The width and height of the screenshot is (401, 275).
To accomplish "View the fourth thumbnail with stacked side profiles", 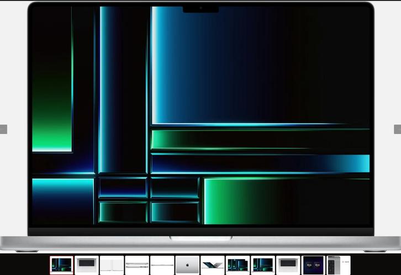I will coord(137,265).
